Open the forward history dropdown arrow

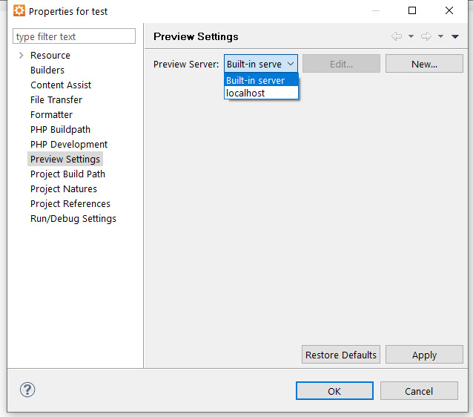click(x=440, y=36)
